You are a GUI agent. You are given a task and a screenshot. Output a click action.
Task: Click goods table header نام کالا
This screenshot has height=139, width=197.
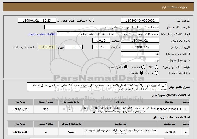[120, 102]
